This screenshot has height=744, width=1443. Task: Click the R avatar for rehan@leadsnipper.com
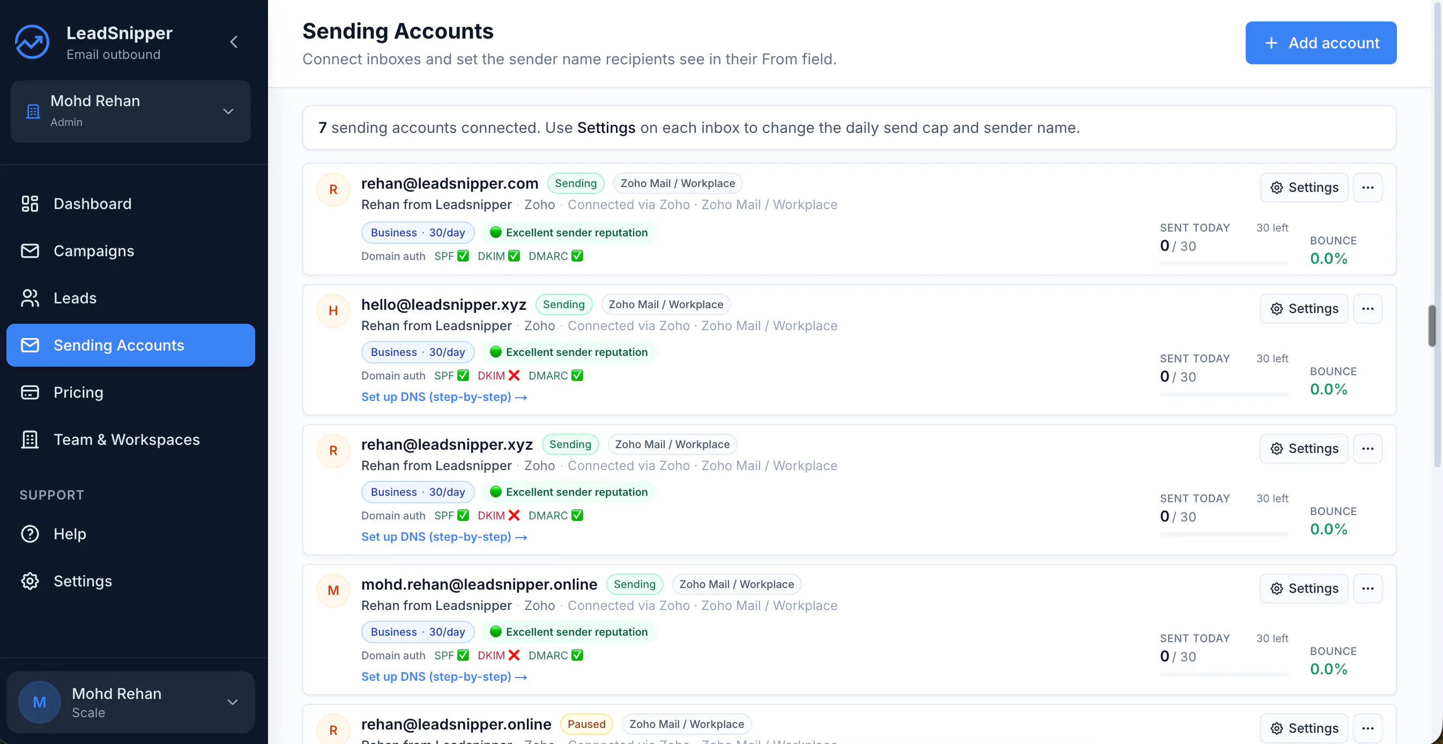tap(333, 189)
